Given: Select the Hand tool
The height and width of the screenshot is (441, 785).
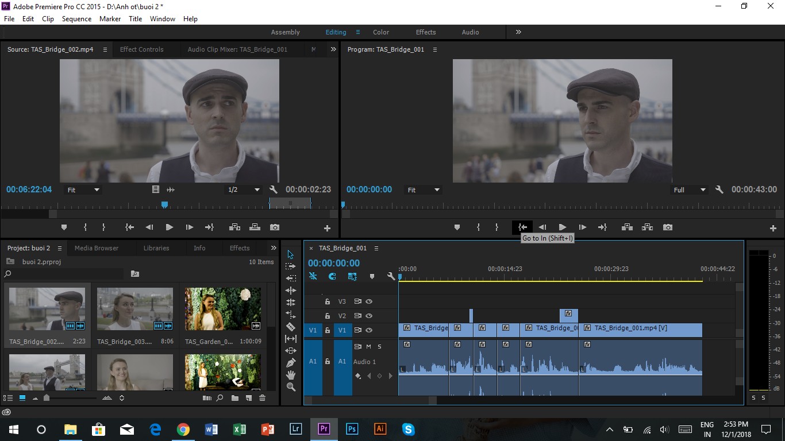Looking at the screenshot, I should coord(291,375).
